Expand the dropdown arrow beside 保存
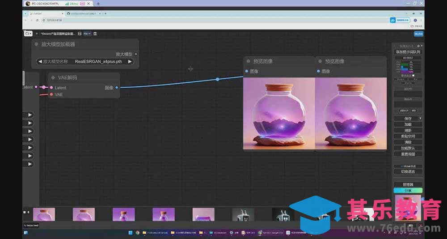This screenshot has width=447, height=239. pyautogui.click(x=420, y=118)
